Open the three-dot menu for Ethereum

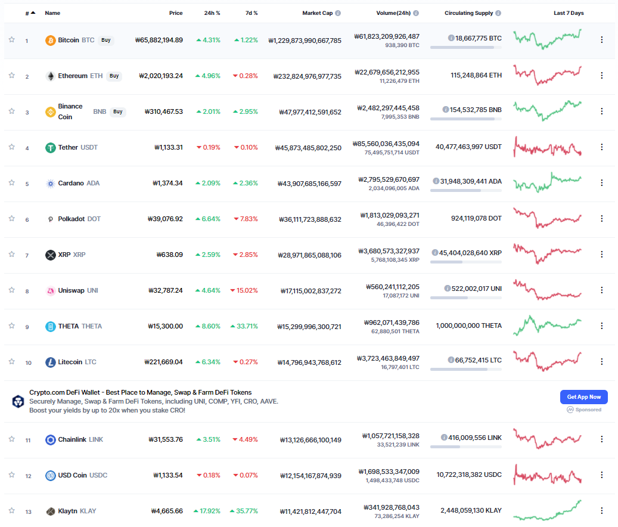pyautogui.click(x=601, y=75)
